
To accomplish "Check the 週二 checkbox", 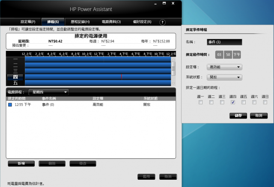I will (x=211, y=102).
